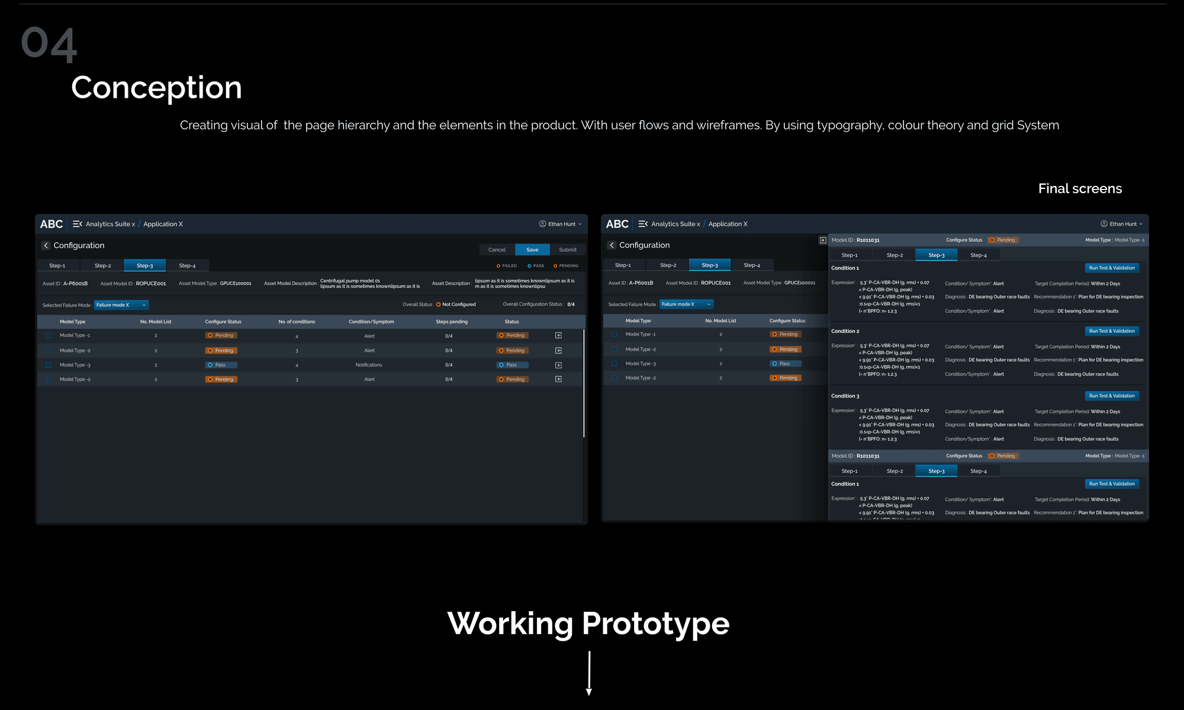Screen dimensions: 1184x710
Task: Tick the first Model Type -2 checkbox, left screen
Action: click(x=49, y=351)
